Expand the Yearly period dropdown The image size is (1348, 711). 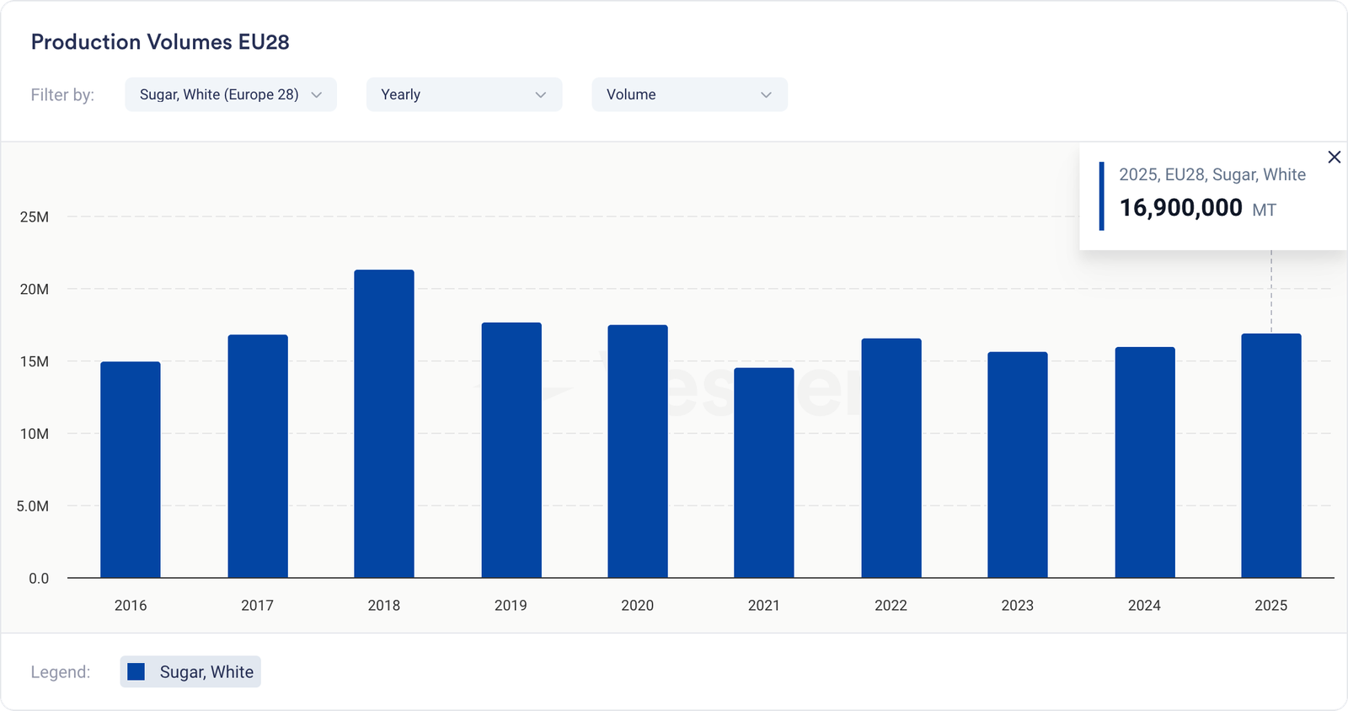[463, 94]
